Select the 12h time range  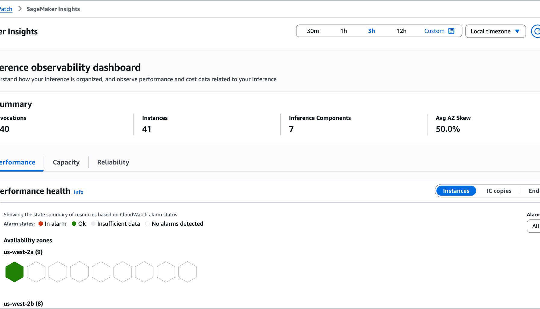401,31
